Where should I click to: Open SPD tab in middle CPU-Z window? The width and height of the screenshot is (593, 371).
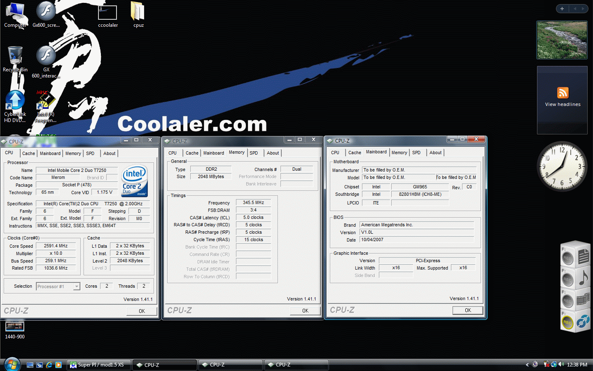254,153
